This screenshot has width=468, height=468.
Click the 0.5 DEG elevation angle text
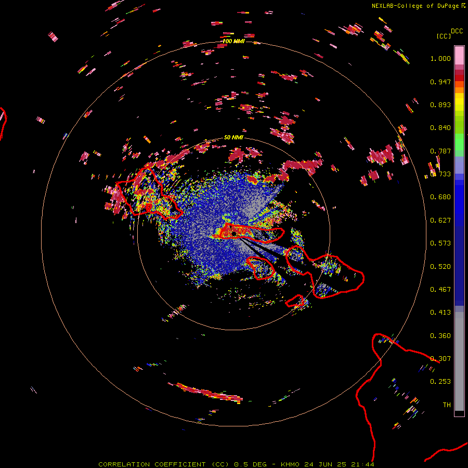(250, 464)
